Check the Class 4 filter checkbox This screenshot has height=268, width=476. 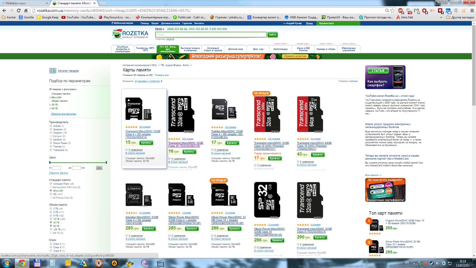51,247
